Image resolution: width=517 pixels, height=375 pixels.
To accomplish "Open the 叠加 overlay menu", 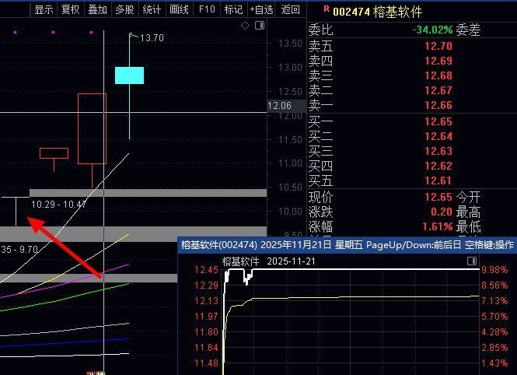I will click(97, 9).
